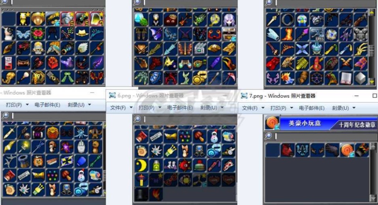This screenshot has width=378, height=205.
Task: Expand 刻录(U) arrow in 7.png window
Action: (354, 108)
